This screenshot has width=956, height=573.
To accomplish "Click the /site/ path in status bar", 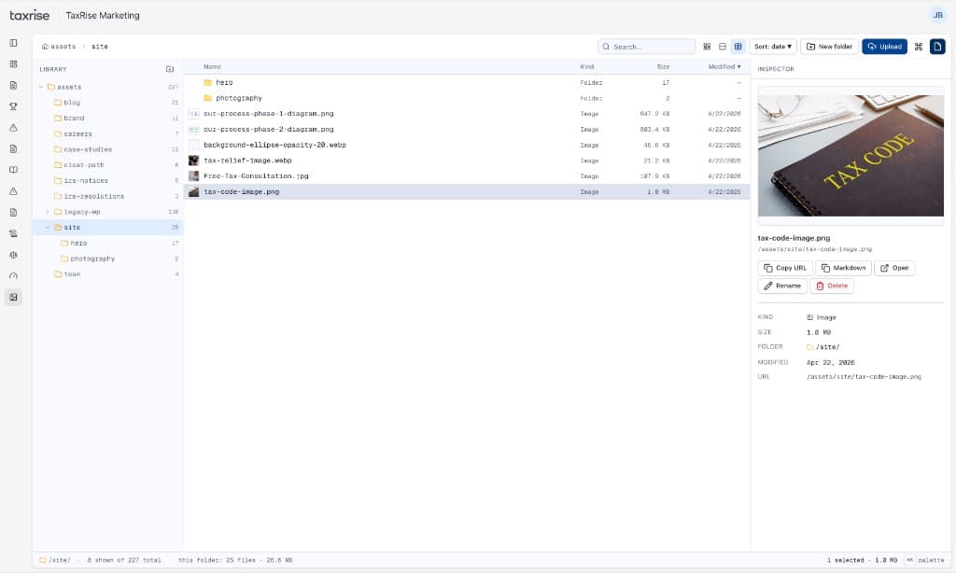I will 55,560.
